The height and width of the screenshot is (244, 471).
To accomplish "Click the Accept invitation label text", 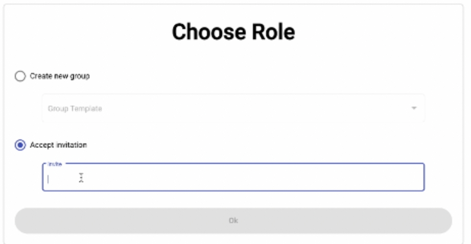I will pyautogui.click(x=58, y=145).
